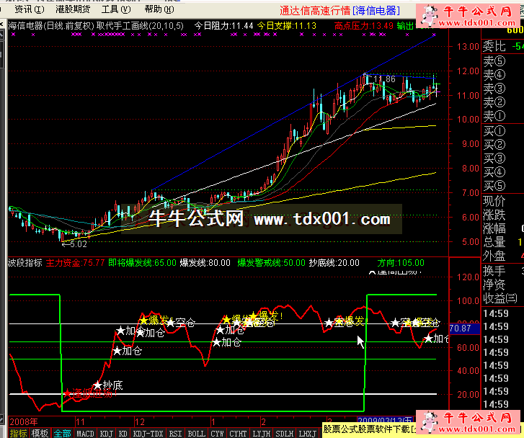This screenshot has width=524, height=438.
Task: Switch to the LYJH indicator tab
Action: coord(262,434)
